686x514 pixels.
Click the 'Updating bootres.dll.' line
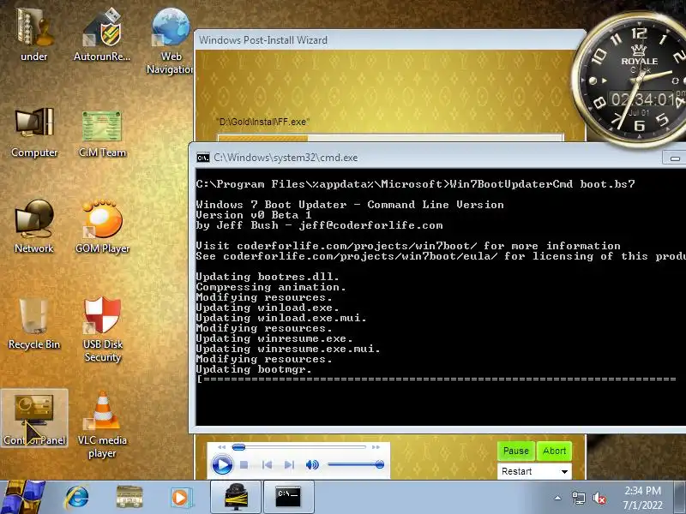268,277
